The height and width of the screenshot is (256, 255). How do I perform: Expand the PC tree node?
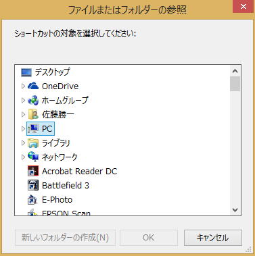23,129
